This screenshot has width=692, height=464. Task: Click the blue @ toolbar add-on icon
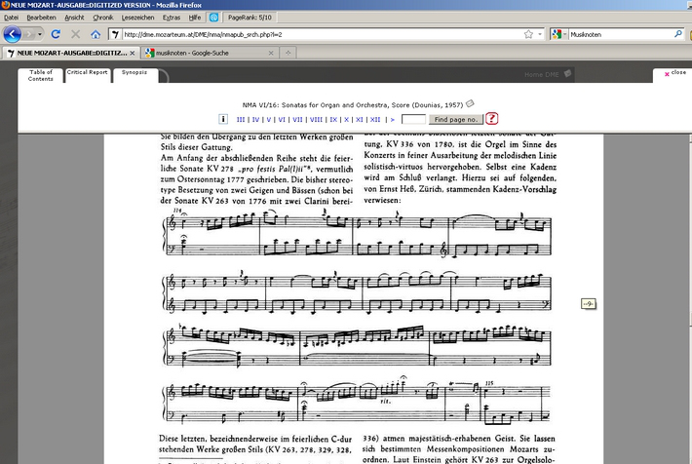click(x=214, y=18)
